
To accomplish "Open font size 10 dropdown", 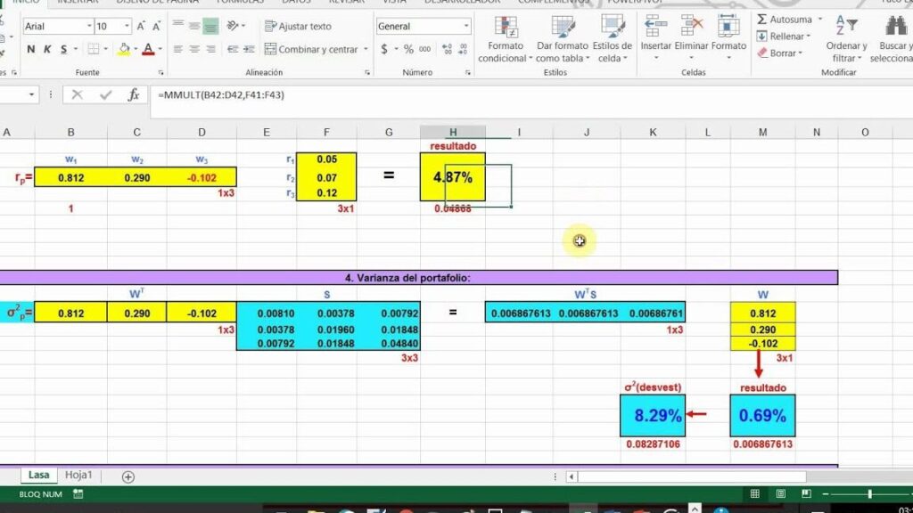I will point(127,26).
